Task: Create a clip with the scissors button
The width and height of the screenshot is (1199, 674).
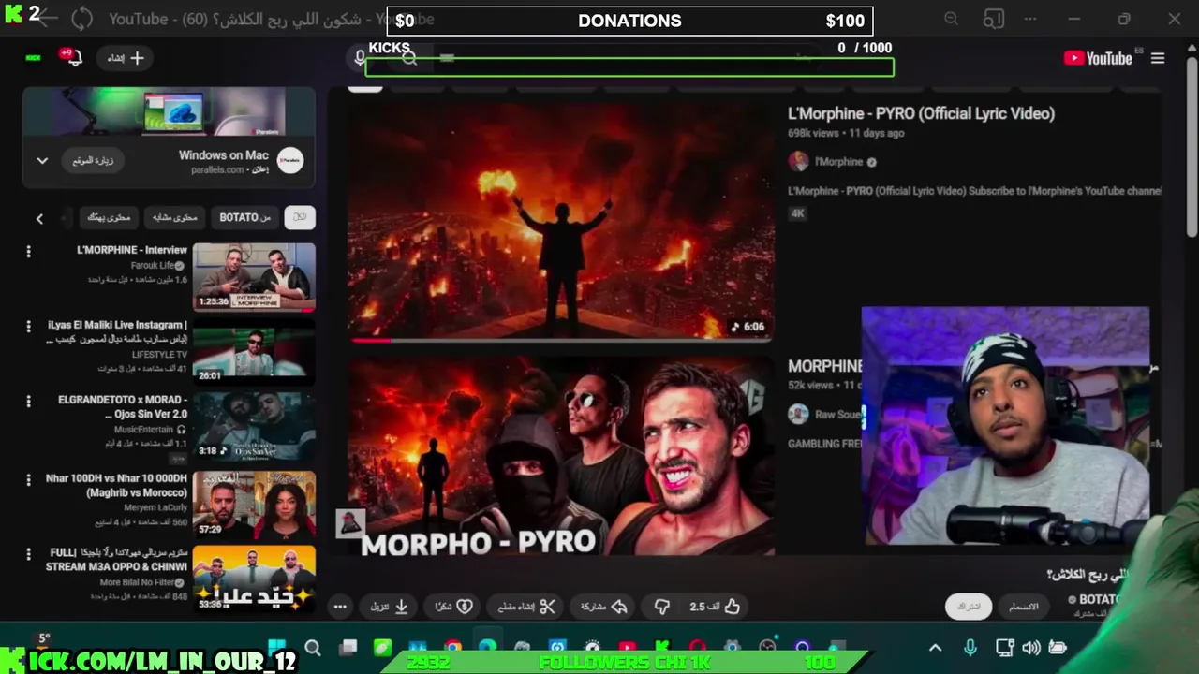Action: [x=526, y=607]
